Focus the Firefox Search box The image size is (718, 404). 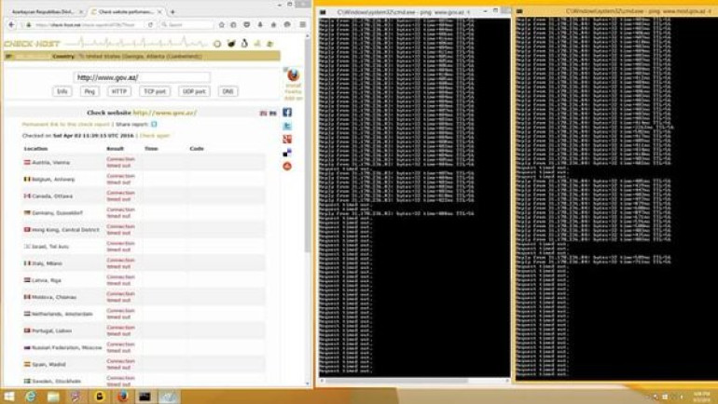(x=186, y=25)
